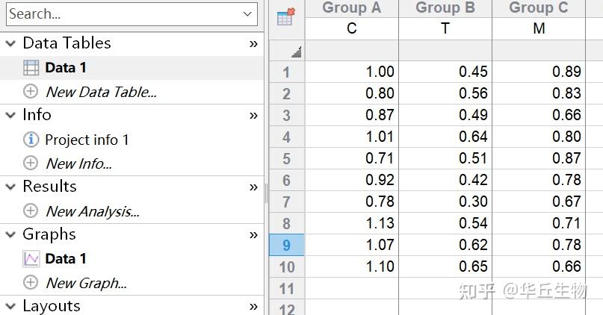
Task: Show more options for Data Tables section
Action: [253, 44]
